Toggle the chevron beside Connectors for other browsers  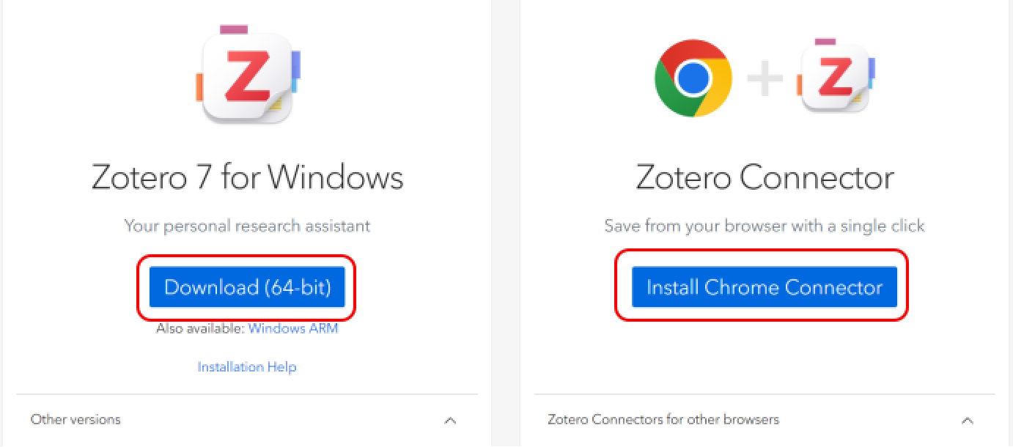coord(967,421)
